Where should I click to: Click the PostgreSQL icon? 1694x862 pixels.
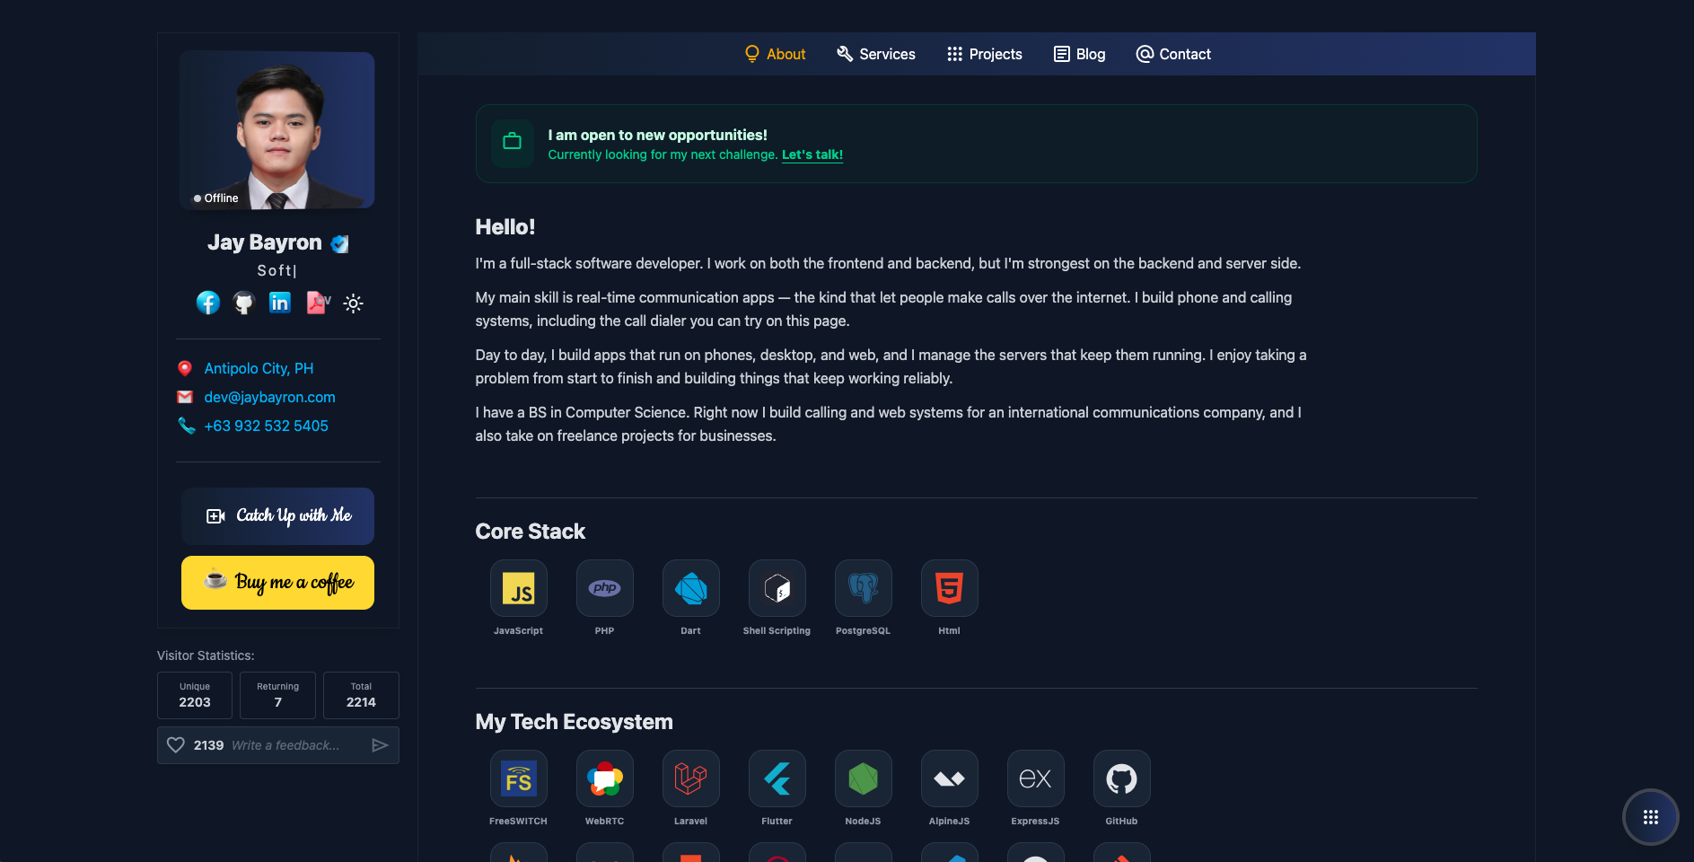click(863, 588)
